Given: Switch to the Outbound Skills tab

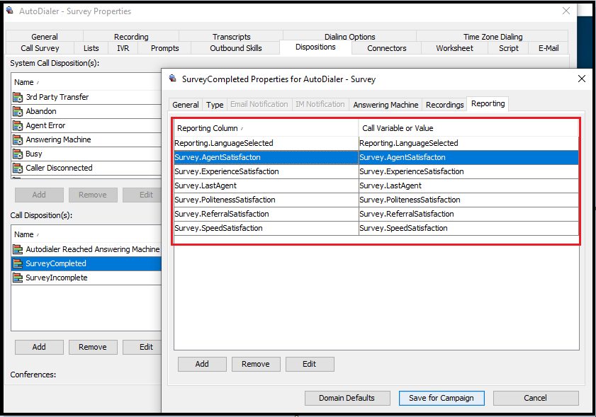Looking at the screenshot, I should click(236, 48).
